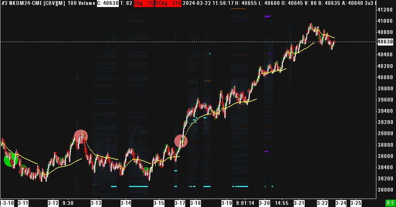Click the T: 82 trades value
396x207 pixels.
click(x=126, y=3)
